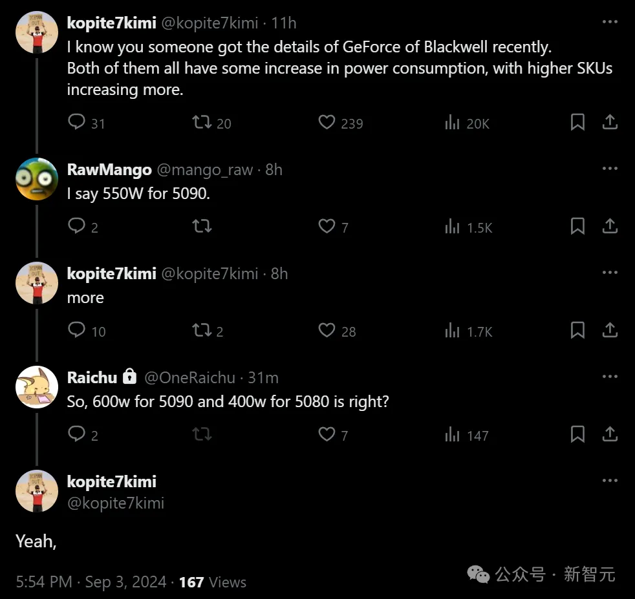The image size is (635, 599).
Task: Open more options on RawMango's tweet
Action: pyautogui.click(x=610, y=169)
